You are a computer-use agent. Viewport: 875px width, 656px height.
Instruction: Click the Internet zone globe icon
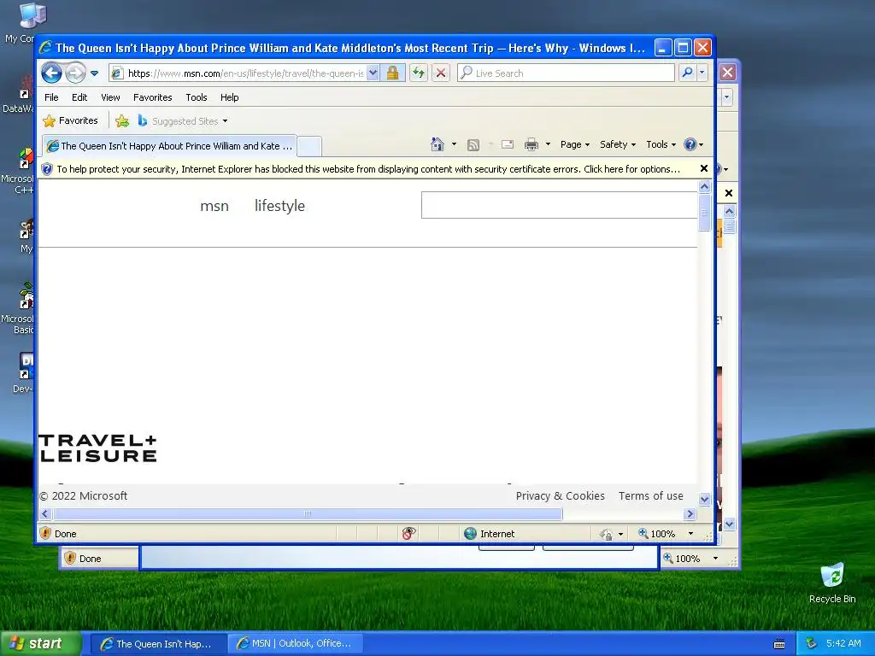[x=471, y=533]
